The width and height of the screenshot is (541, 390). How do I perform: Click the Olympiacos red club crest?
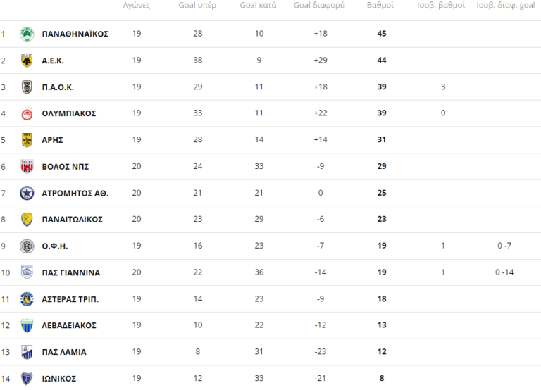click(27, 113)
